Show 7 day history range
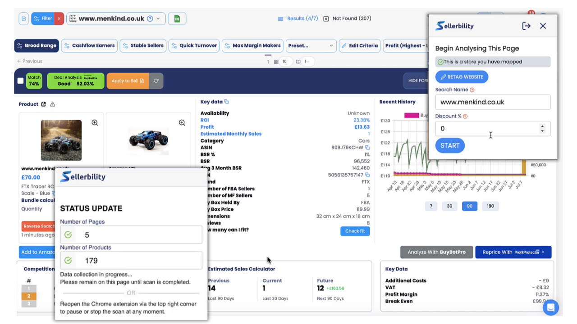This screenshot has height=324, width=577. (431, 206)
